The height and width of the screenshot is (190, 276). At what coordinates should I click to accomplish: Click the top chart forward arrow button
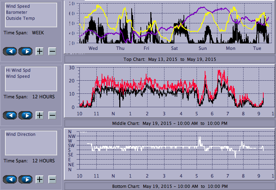coord(25,51)
